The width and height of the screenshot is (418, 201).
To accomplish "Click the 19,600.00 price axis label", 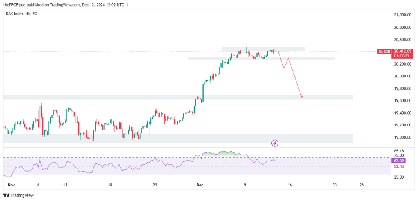I will (x=404, y=101).
